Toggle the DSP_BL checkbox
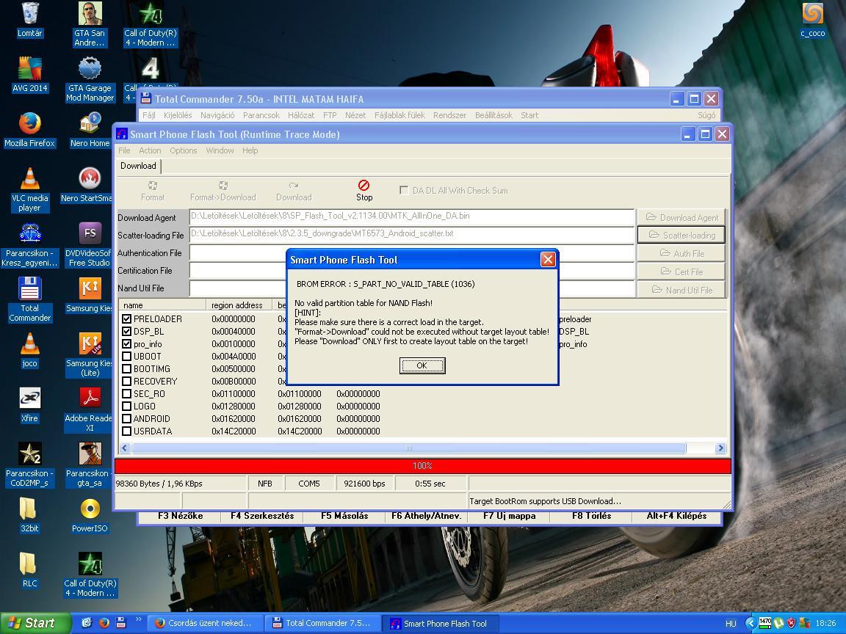Screen dimensions: 846x634 [x=127, y=332]
